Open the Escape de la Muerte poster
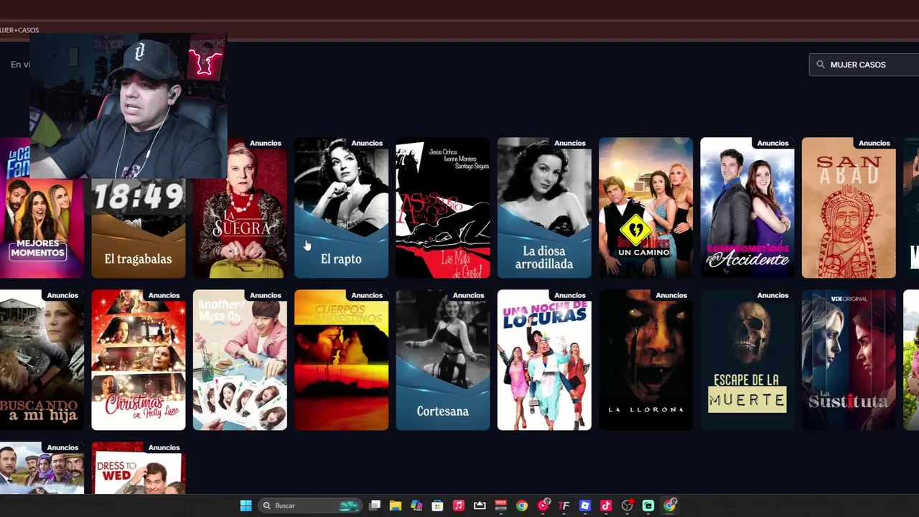Image resolution: width=919 pixels, height=517 pixels. [747, 360]
